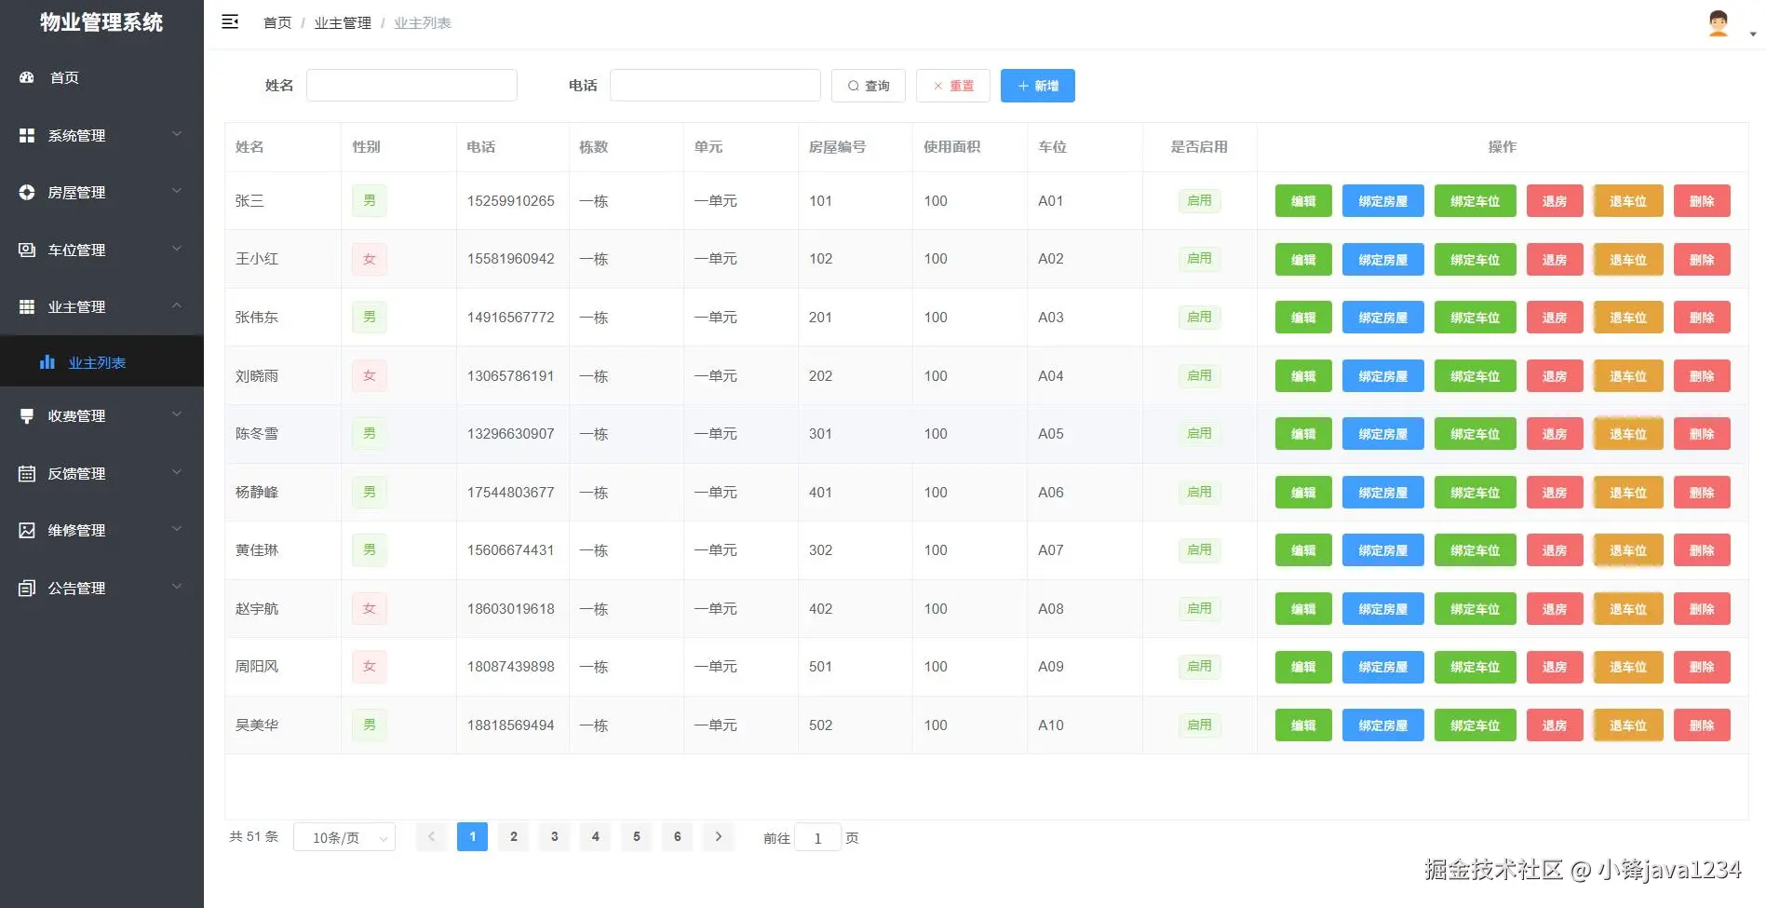Click the 维修管理 sidebar icon

pos(27,530)
